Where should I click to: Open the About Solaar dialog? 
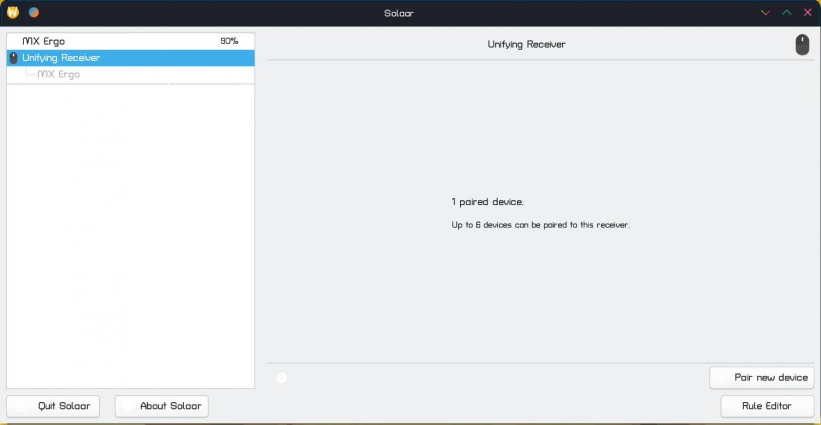tap(162, 406)
